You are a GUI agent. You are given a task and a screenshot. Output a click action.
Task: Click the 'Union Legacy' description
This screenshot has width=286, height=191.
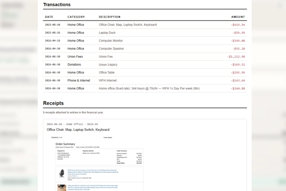[x=108, y=64]
